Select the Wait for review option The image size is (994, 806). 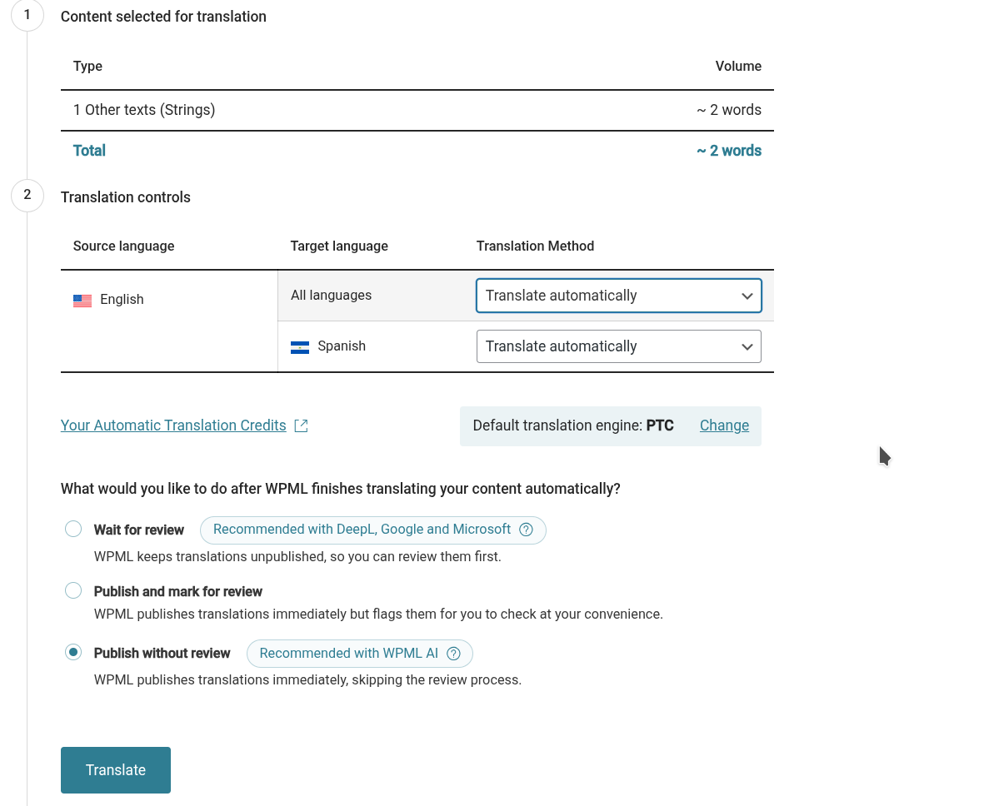click(x=73, y=530)
